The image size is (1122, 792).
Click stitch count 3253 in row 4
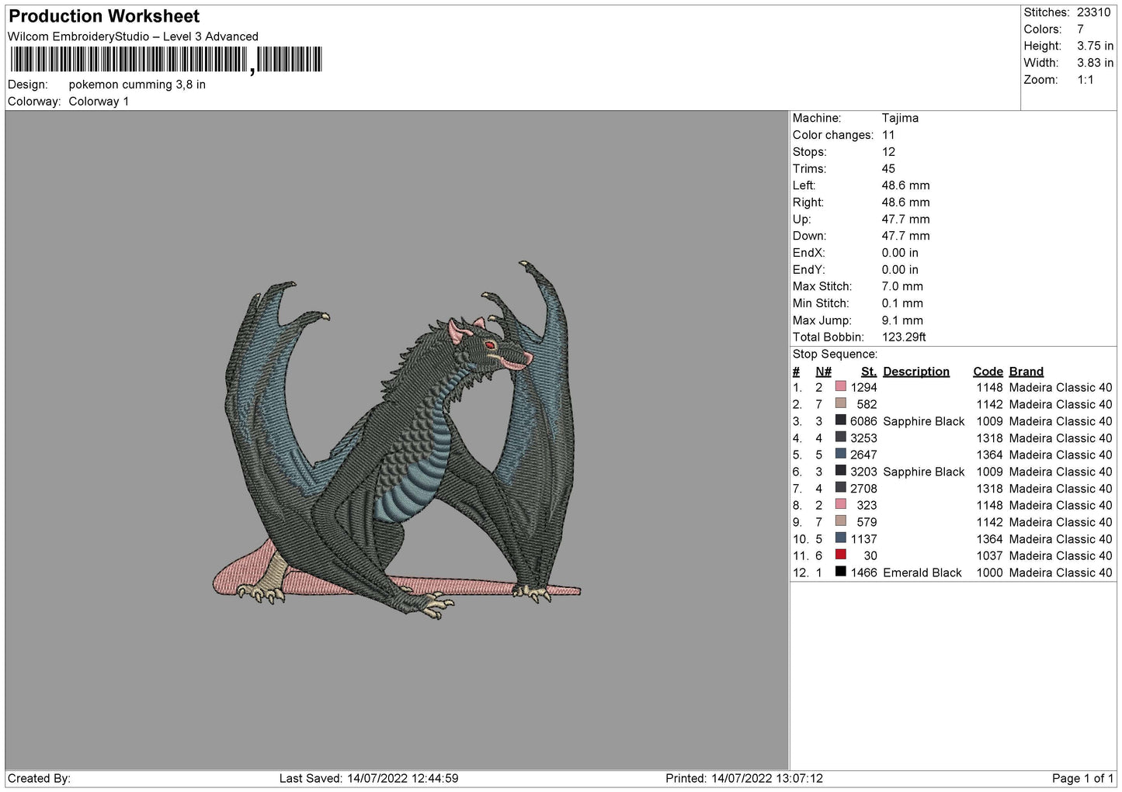[x=863, y=438]
